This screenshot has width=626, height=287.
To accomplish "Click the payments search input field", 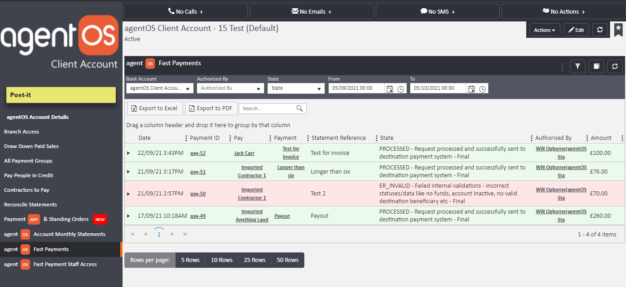I will pyautogui.click(x=267, y=108).
